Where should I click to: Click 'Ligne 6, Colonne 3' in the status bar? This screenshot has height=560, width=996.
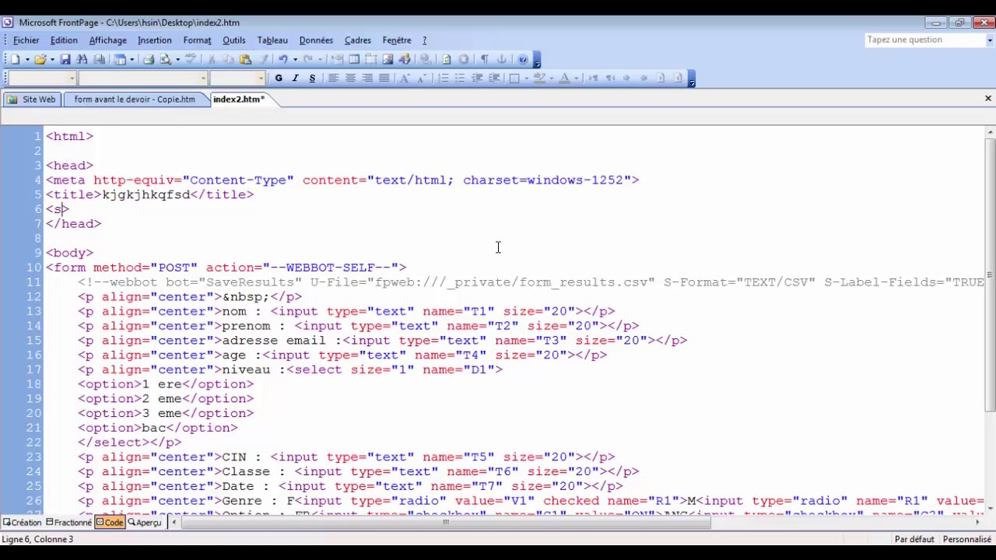(x=37, y=539)
